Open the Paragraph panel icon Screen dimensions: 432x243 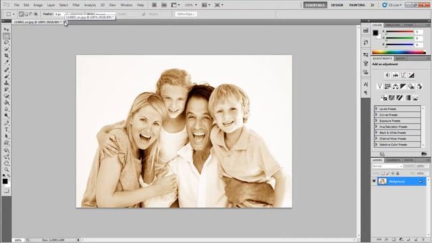[366, 93]
